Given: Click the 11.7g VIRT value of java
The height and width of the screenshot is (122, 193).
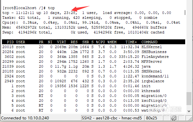Looking at the screenshot, I should pos(60,66).
